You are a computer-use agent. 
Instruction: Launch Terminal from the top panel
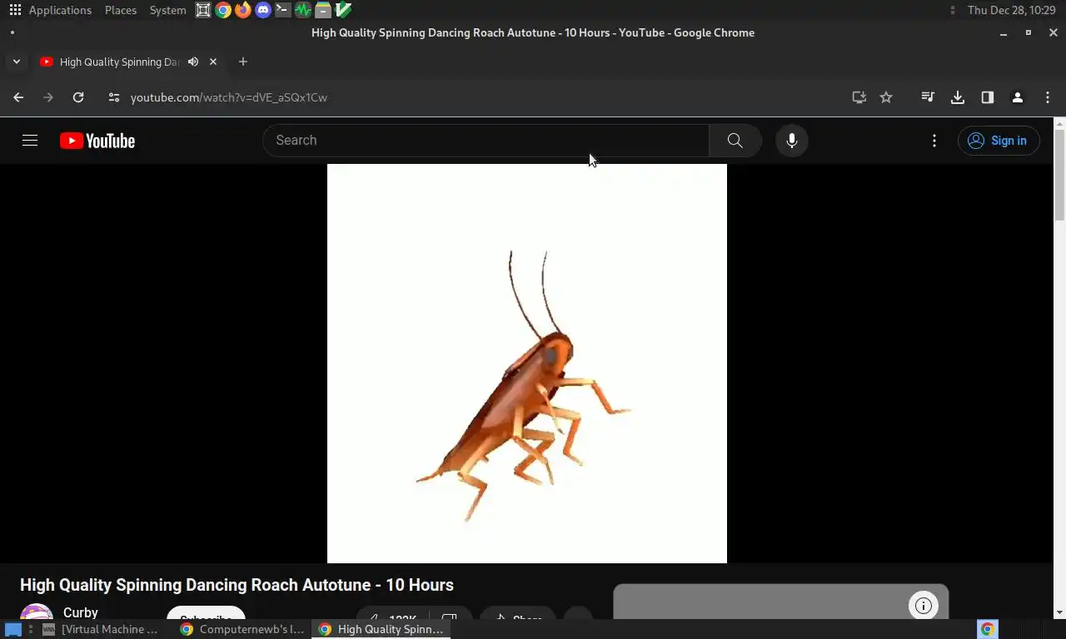(283, 10)
